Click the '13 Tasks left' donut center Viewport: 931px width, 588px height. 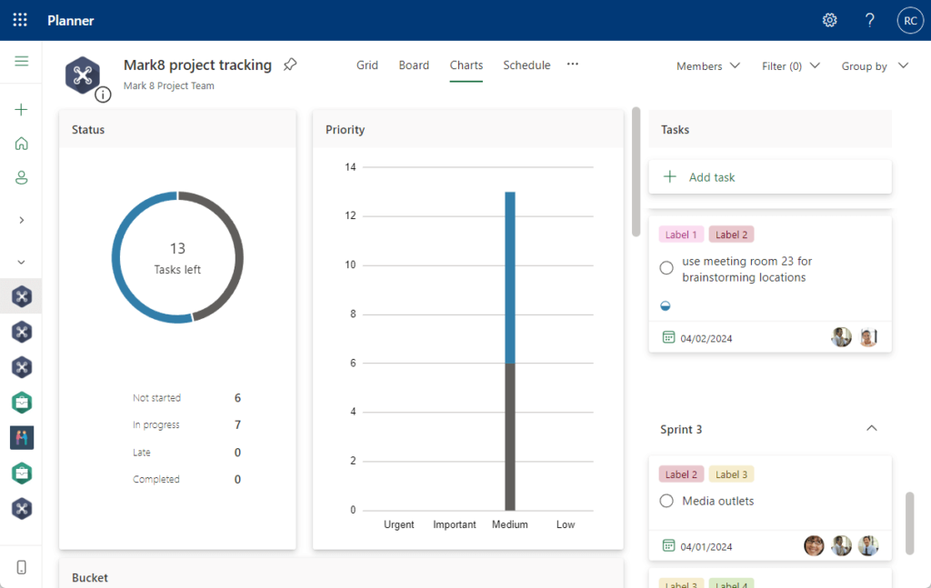pyautogui.click(x=177, y=258)
